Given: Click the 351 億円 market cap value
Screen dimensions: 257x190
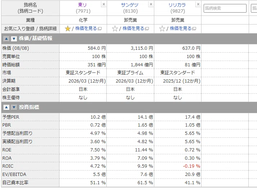Looking at the screenshot, I should (97, 65).
